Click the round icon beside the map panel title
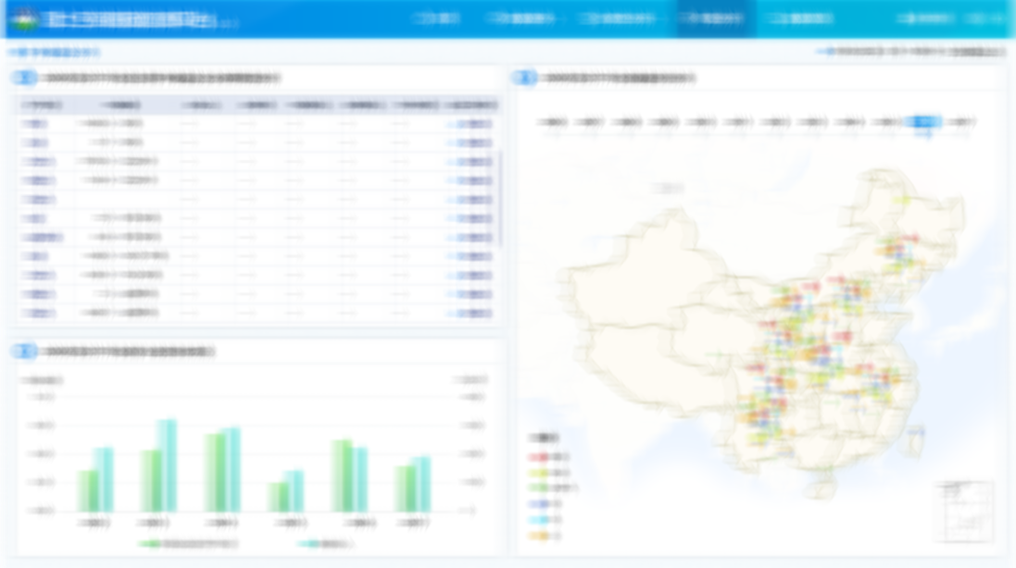The height and width of the screenshot is (568, 1016). pyautogui.click(x=525, y=79)
